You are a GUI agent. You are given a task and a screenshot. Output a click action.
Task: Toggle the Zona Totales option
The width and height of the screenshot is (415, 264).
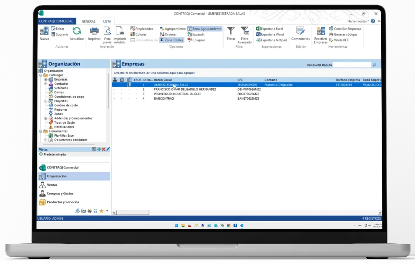[x=172, y=40]
